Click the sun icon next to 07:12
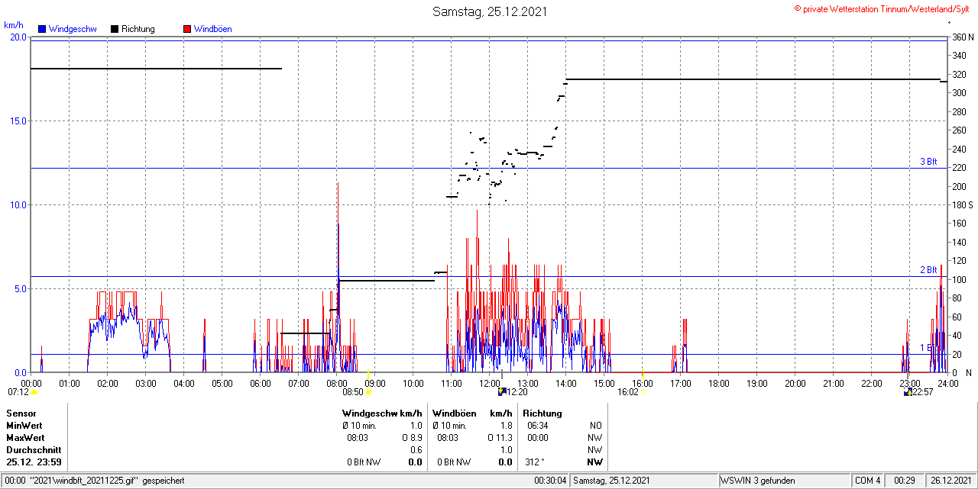The width and height of the screenshot is (978, 489). point(34,392)
